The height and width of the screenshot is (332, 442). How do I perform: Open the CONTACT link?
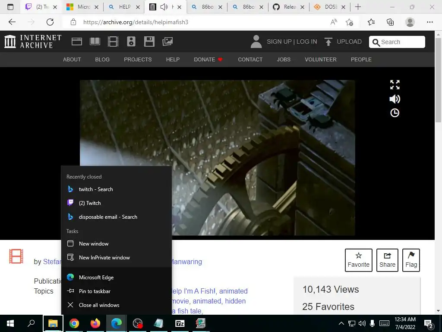(x=250, y=60)
